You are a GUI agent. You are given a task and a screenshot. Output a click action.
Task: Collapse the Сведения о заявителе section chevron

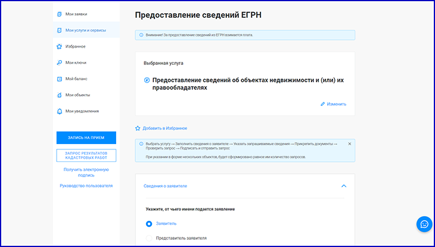point(343,186)
